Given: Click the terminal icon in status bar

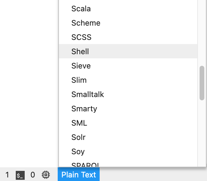Looking at the screenshot, I should [x=20, y=175].
